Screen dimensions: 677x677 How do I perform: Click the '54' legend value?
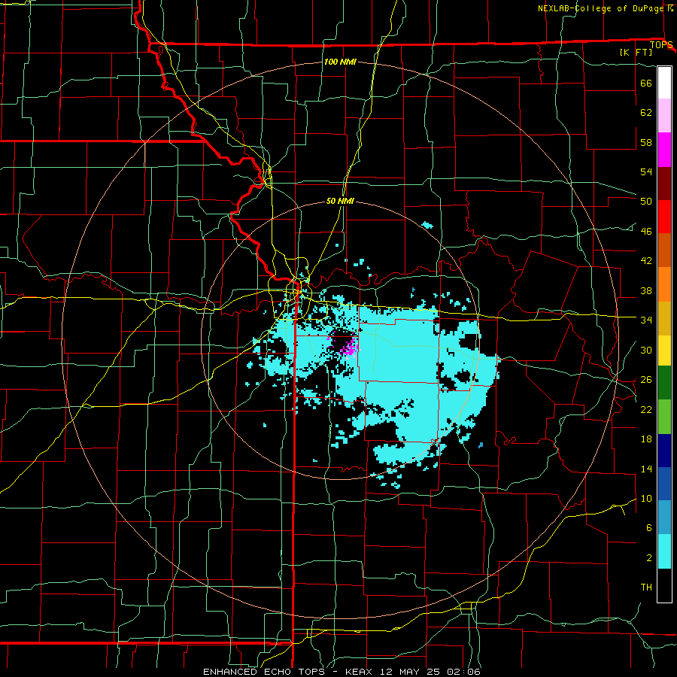[x=646, y=172]
